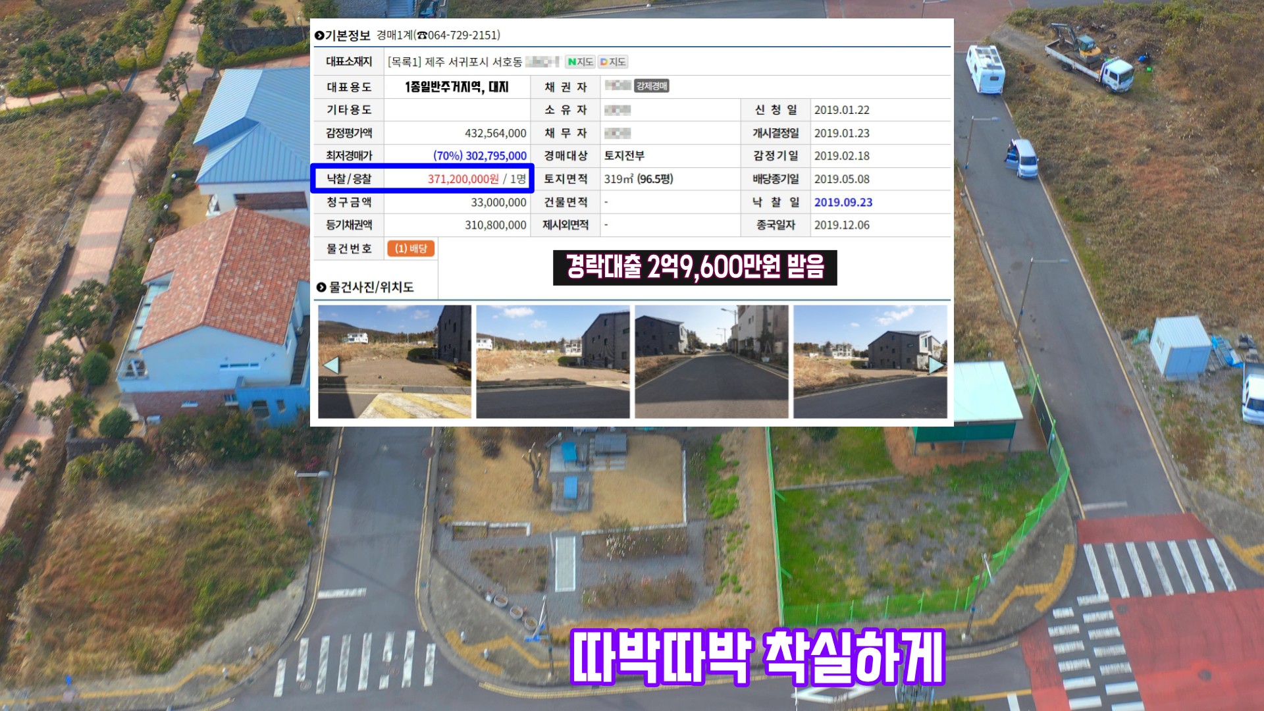Open the third road-view photo thumbnail
Image resolution: width=1264 pixels, height=711 pixels.
click(711, 361)
